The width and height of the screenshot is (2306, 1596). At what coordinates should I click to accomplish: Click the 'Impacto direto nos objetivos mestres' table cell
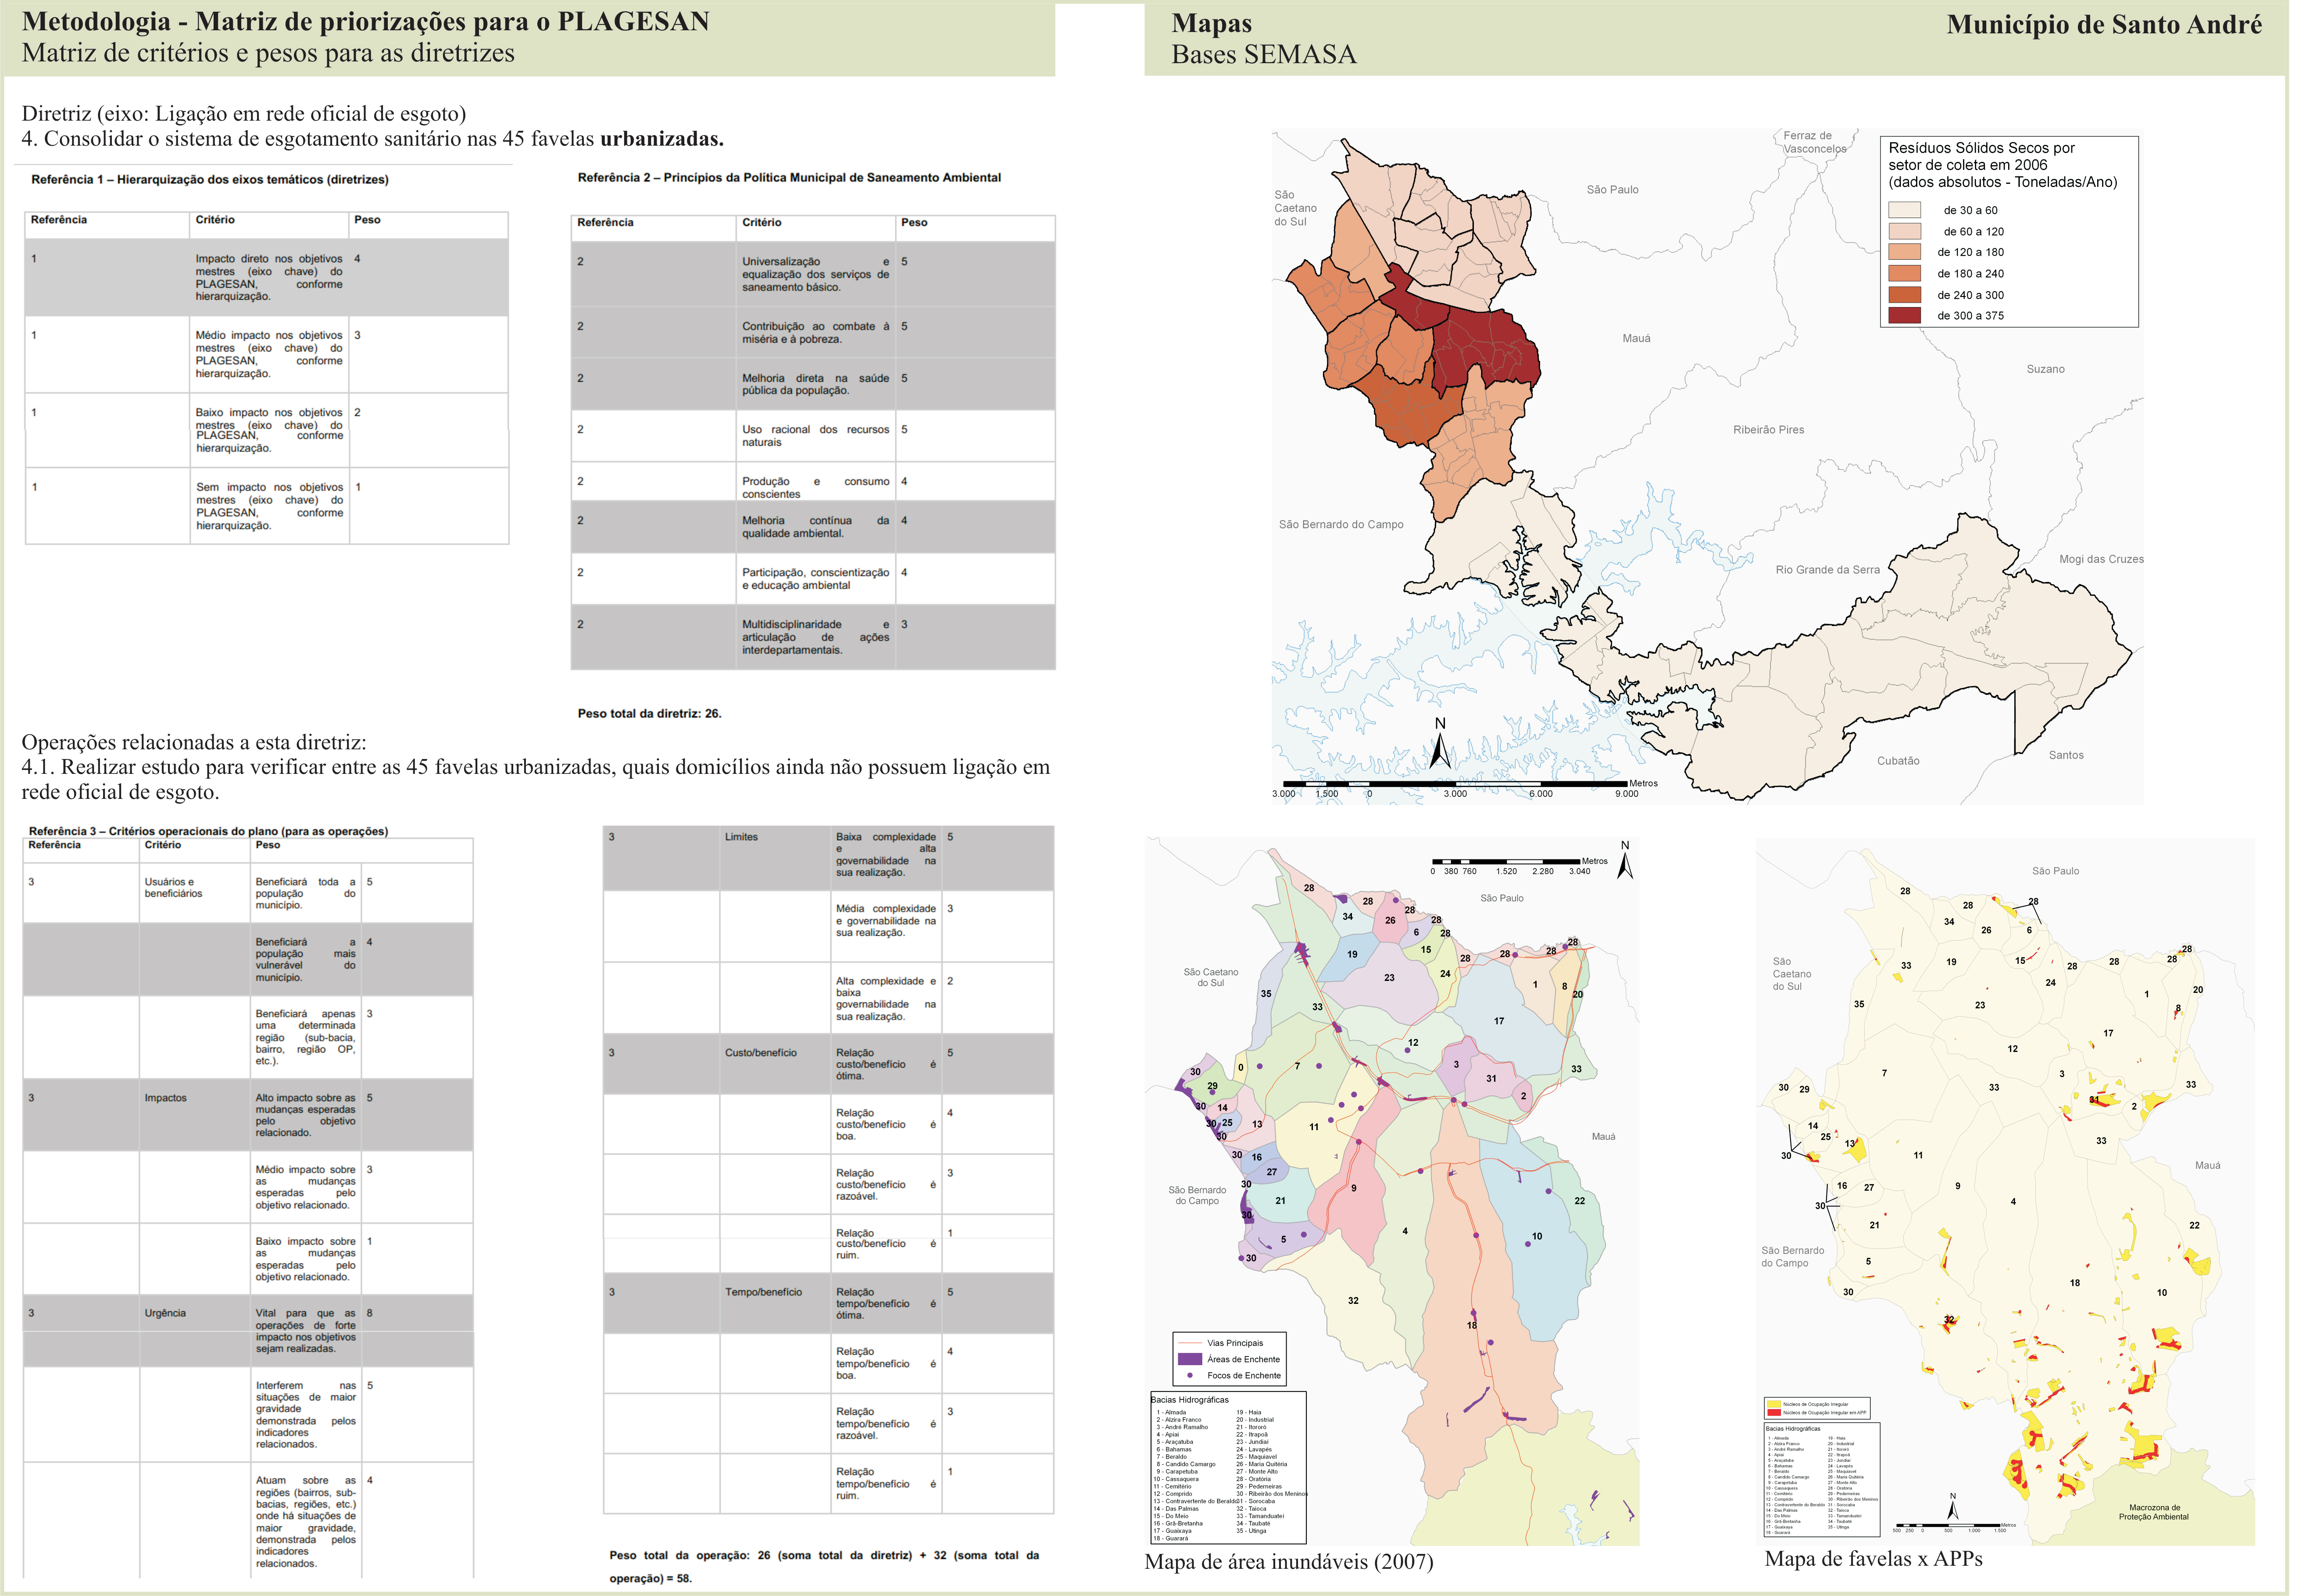tap(269, 277)
